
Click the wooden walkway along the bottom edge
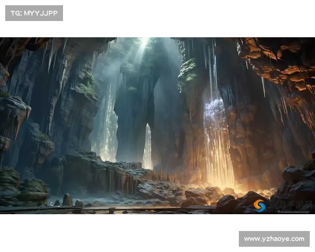[x=105, y=209]
